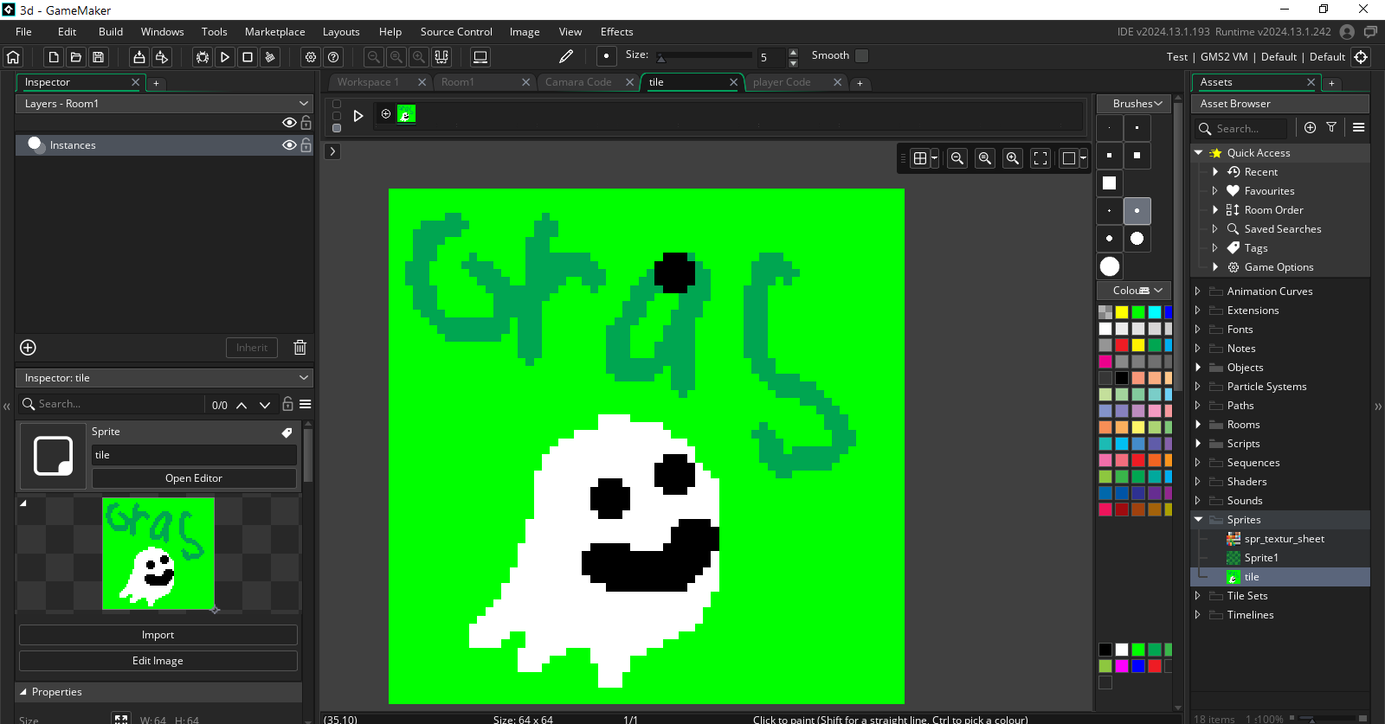1385x724 pixels.
Task: Lock the Instances layer with padlock icon
Action: pyautogui.click(x=306, y=145)
